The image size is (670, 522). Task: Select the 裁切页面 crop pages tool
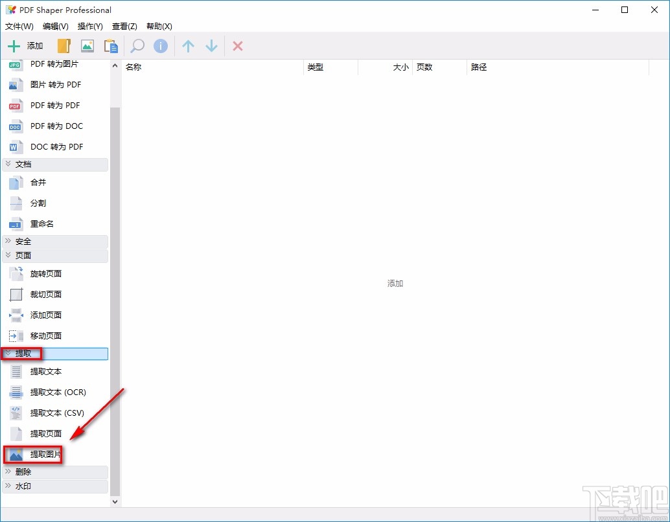(45, 294)
